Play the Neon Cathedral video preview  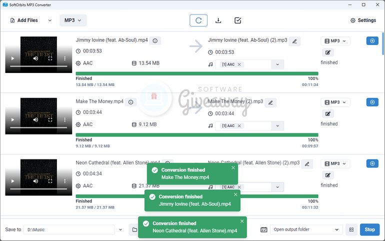(13, 181)
